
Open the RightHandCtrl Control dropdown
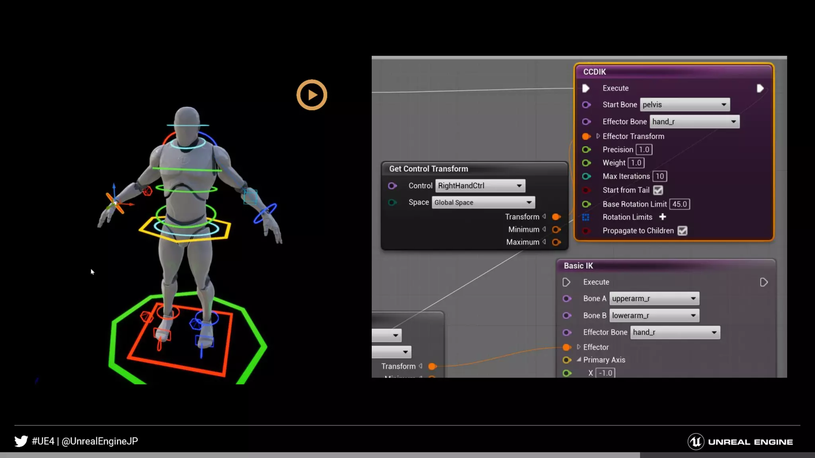coord(480,186)
